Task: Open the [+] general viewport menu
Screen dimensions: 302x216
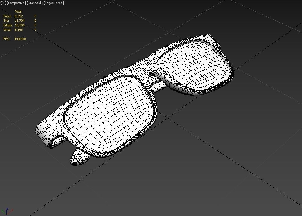Action: pos(3,3)
